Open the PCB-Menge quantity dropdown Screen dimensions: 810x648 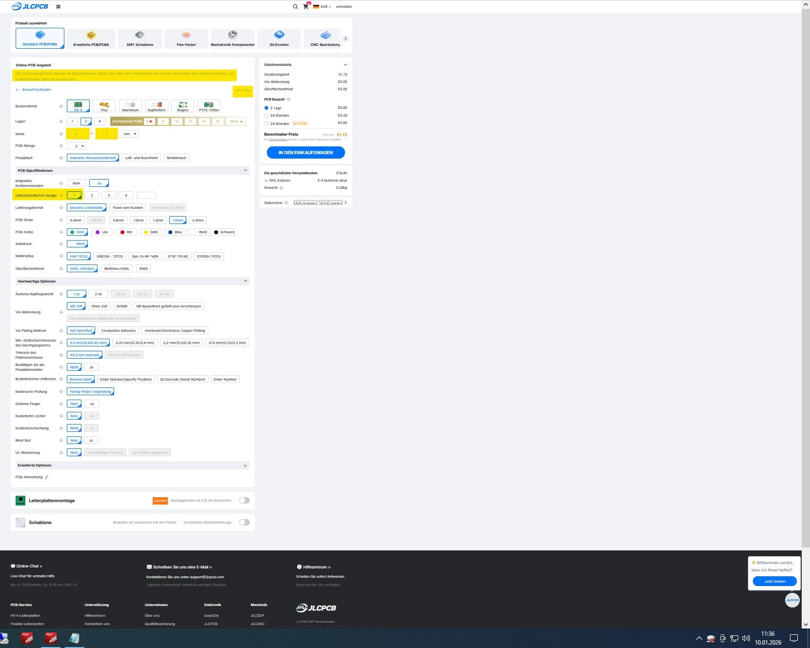[77, 146]
